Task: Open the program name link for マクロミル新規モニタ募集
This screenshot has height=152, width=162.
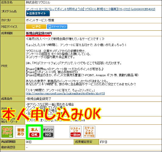Action: [90, 9]
